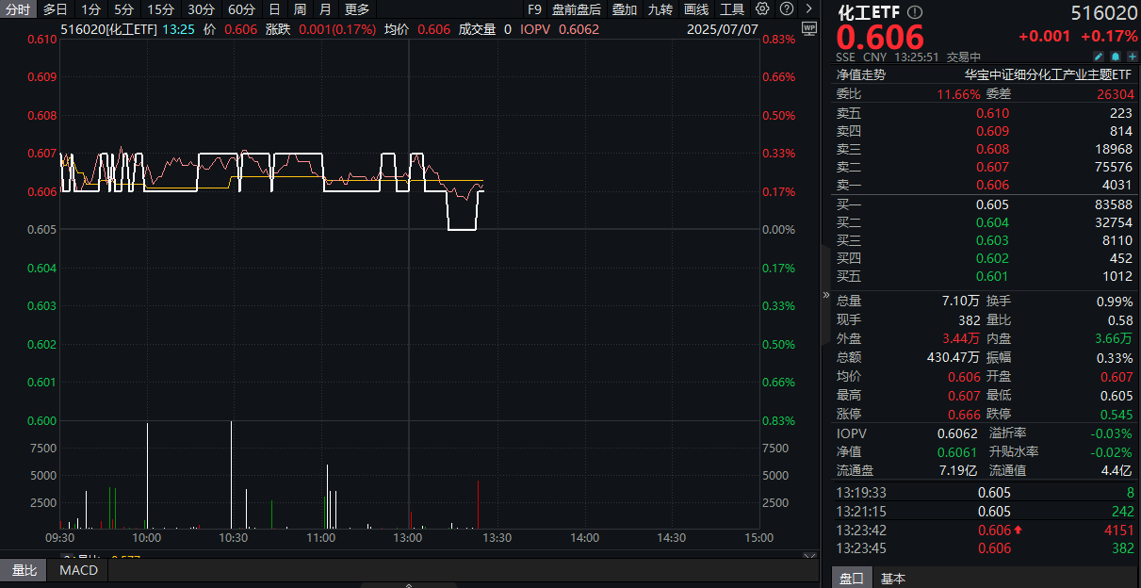Screen dimensions: 1141x588
Task: Switch to the 基本 tab
Action: coord(893,579)
